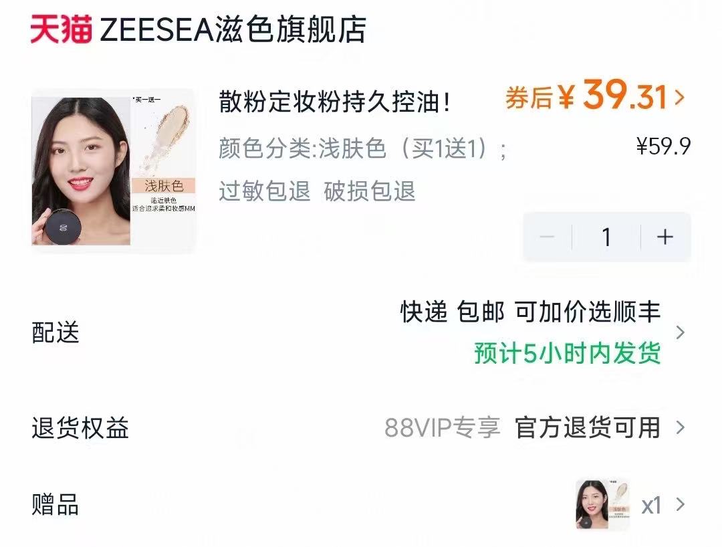Screen dimensions: 722x547
Task: Tap the orange 券后 coupon price
Action: coord(586,96)
